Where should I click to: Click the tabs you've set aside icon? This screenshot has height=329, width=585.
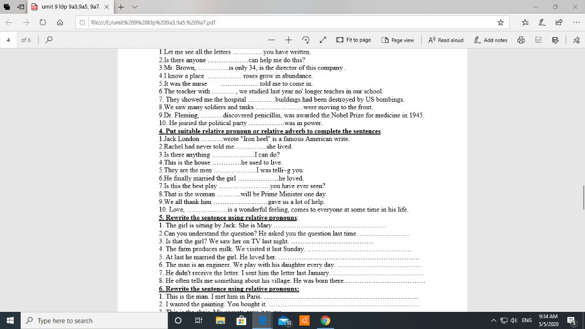[7, 7]
